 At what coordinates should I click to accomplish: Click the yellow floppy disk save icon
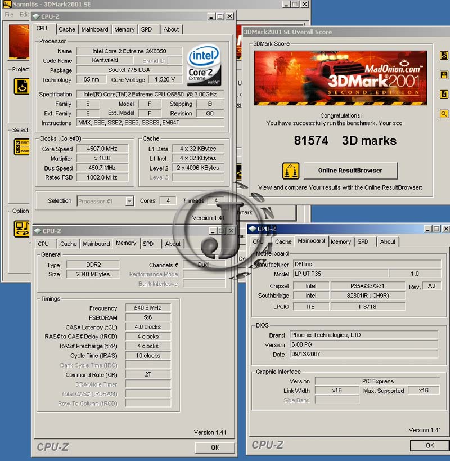pos(444,75)
